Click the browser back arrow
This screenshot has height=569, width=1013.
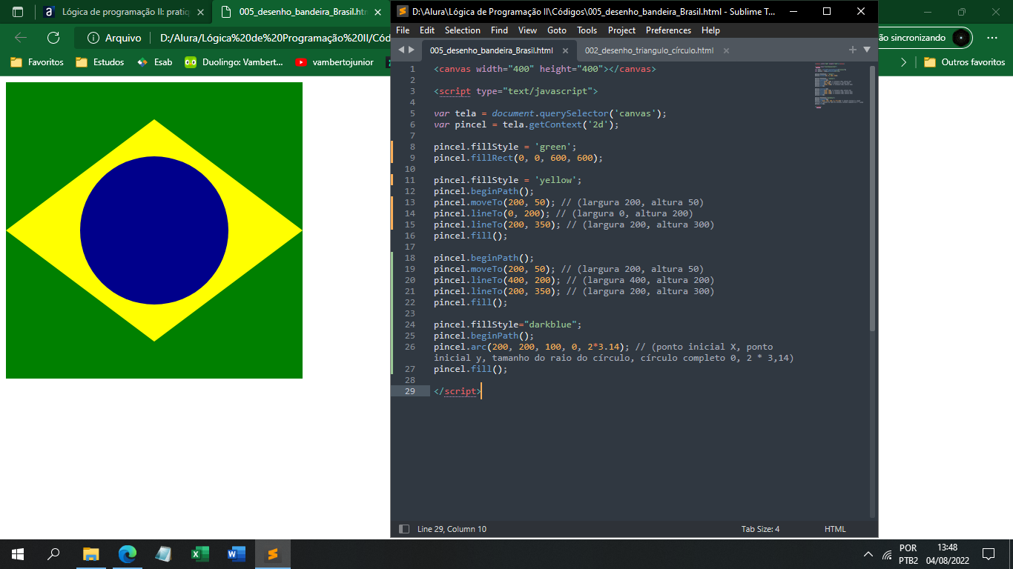[x=21, y=38]
